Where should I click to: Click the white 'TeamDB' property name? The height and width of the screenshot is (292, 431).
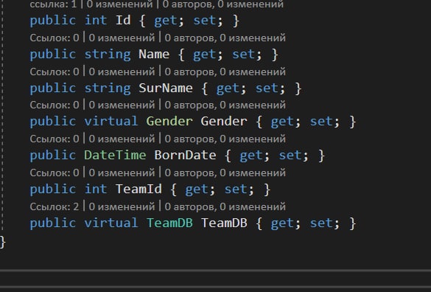224,223
